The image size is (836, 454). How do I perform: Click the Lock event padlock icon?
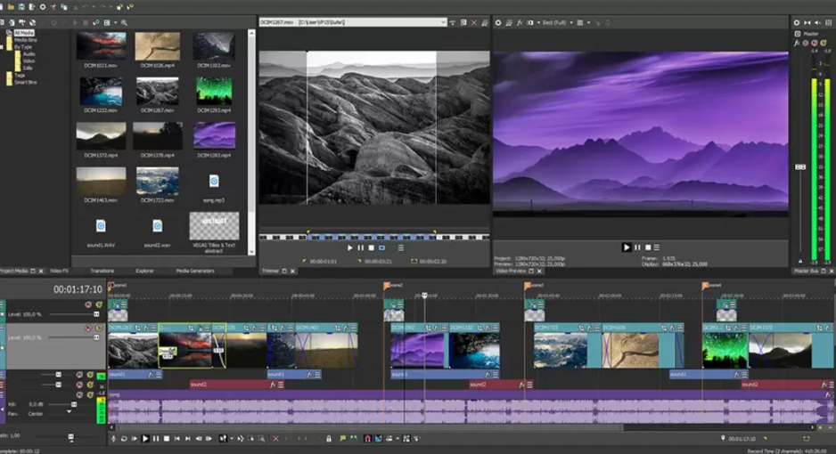tap(329, 439)
